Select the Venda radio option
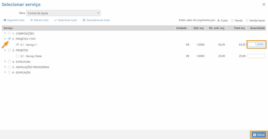This screenshot has width=268, height=139. tap(232, 20)
